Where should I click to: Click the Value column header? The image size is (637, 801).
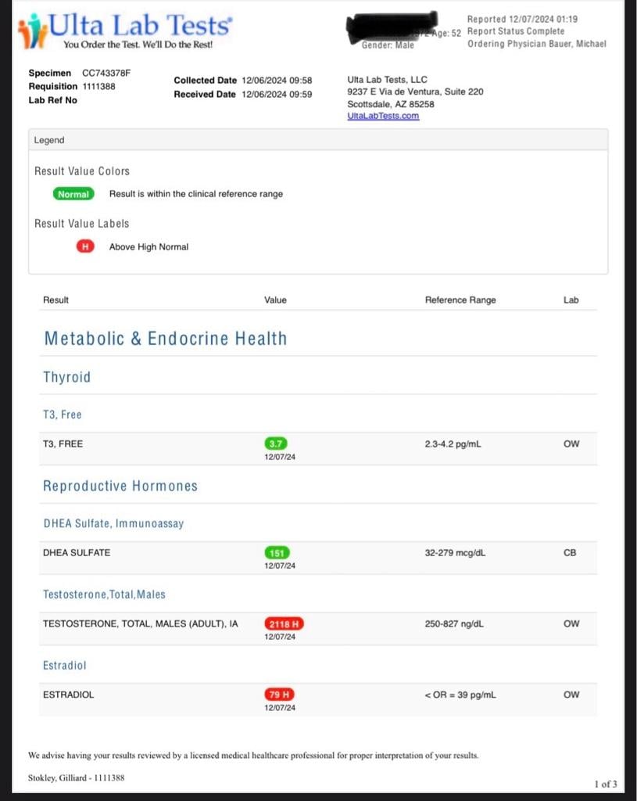click(275, 300)
